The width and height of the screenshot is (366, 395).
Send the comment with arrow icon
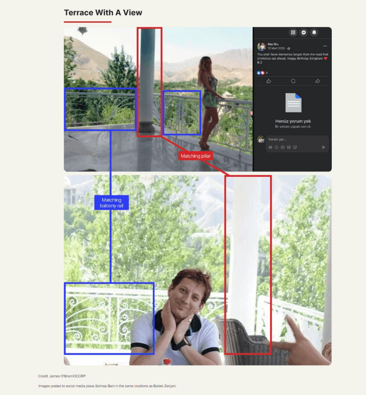point(323,147)
